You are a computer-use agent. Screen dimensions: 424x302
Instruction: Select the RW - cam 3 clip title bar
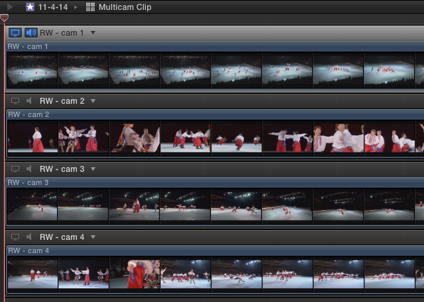coord(215,182)
